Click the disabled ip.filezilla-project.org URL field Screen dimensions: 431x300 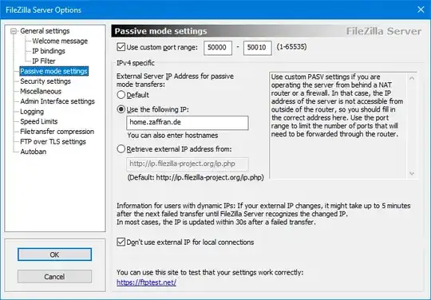[188, 164]
